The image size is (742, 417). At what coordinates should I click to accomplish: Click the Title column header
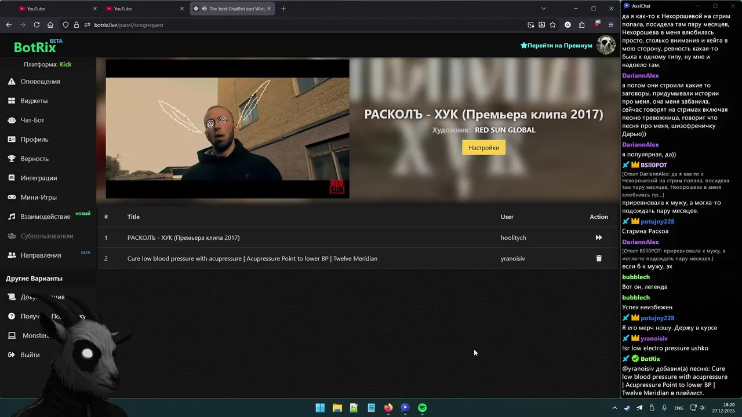133,217
